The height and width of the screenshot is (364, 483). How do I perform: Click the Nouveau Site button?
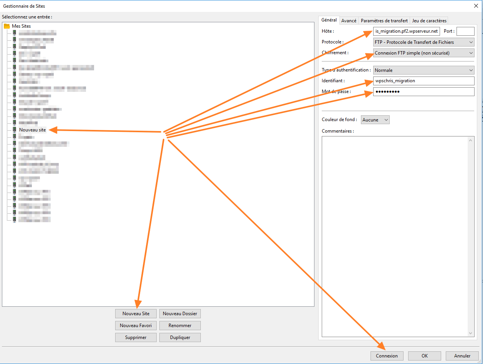coord(136,313)
